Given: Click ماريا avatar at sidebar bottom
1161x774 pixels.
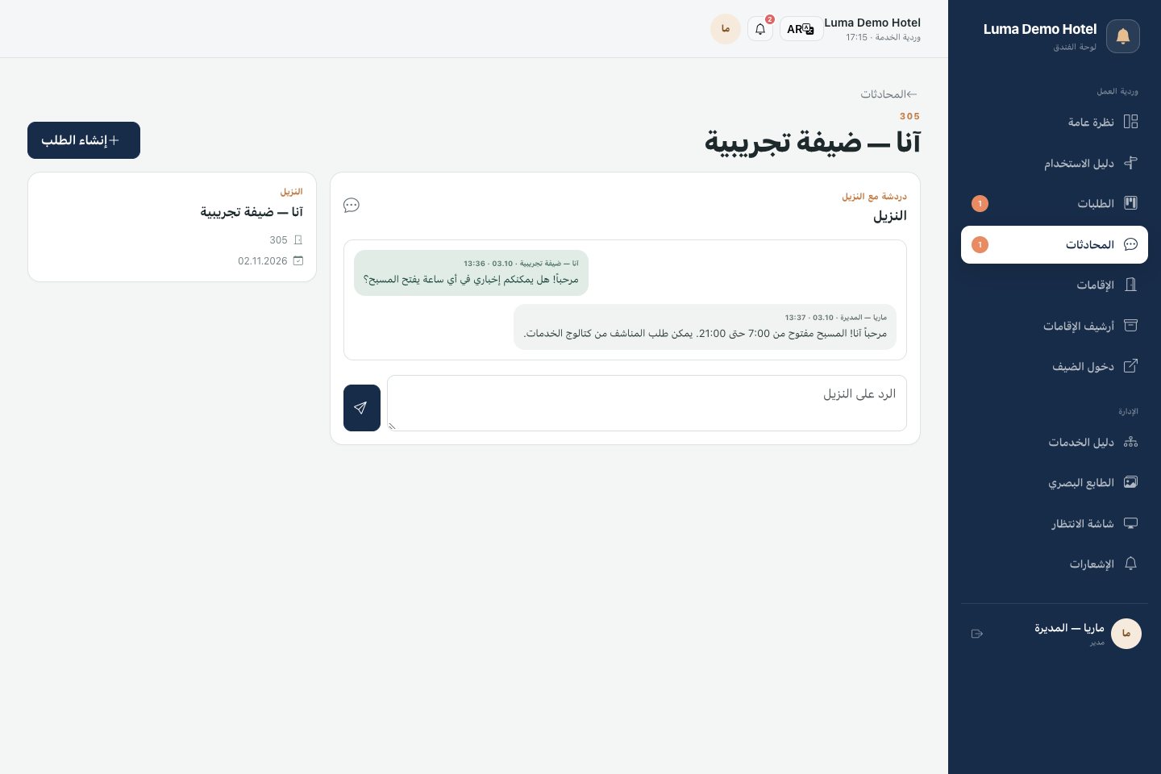Looking at the screenshot, I should [1126, 634].
